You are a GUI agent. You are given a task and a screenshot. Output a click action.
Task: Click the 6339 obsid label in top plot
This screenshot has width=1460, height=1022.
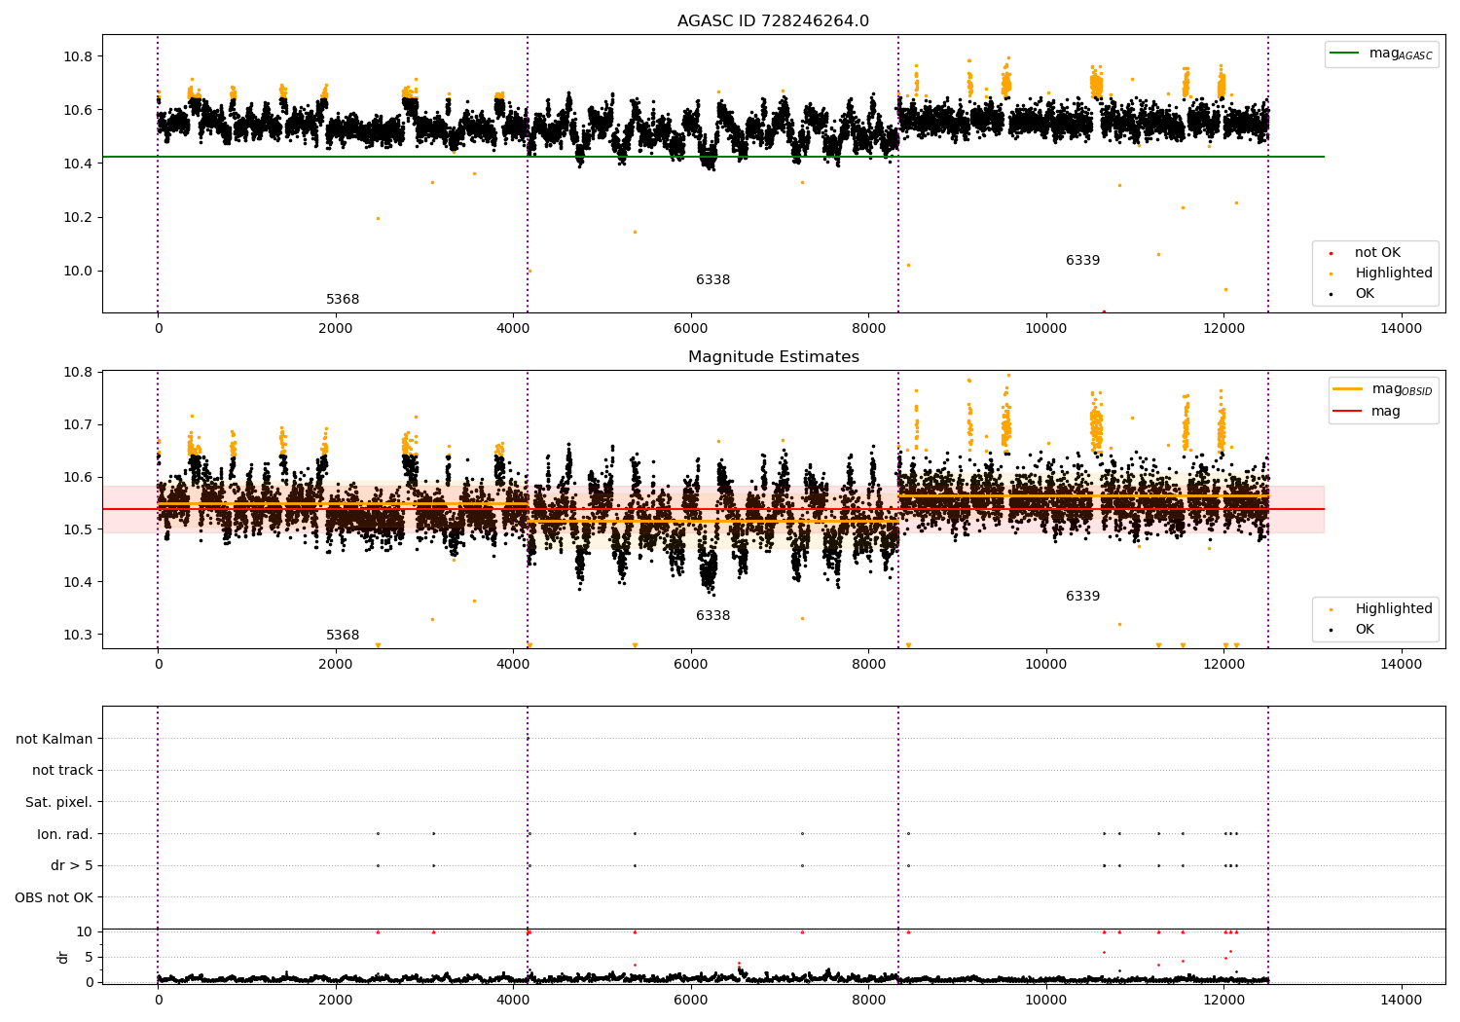coord(1082,261)
